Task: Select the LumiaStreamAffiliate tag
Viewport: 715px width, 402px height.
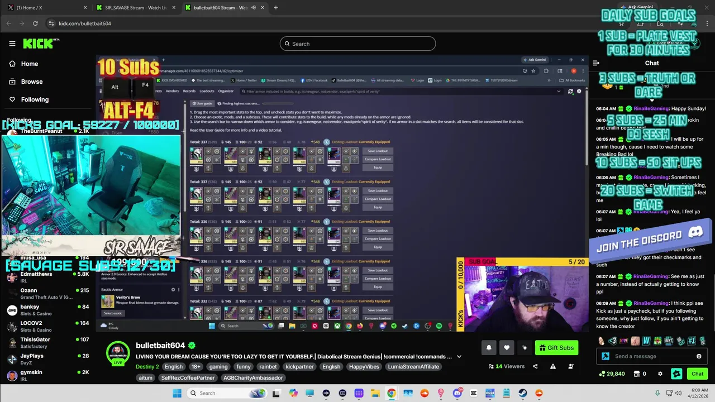Action: click(413, 367)
